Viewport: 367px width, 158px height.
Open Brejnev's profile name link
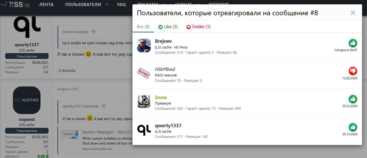coord(163,41)
